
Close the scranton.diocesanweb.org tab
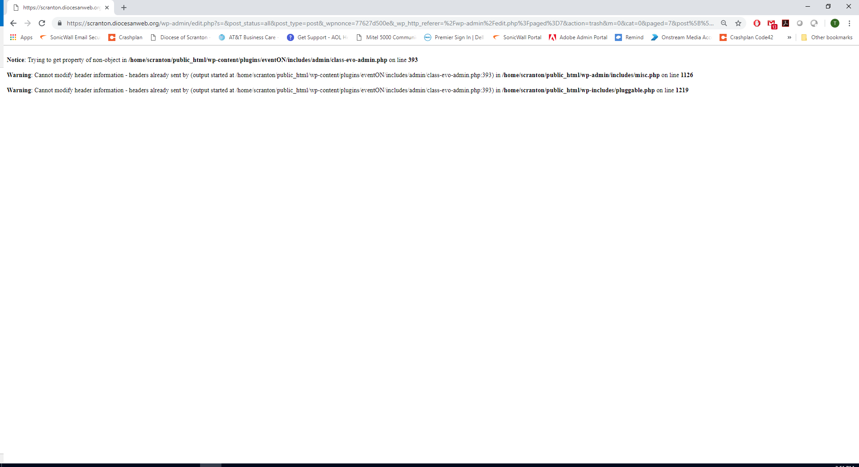tap(107, 8)
